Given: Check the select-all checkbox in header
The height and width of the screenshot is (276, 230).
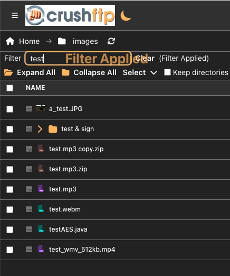Looking at the screenshot, I should point(9,88).
